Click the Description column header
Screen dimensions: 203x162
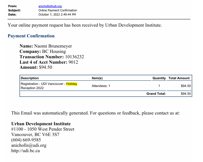[x=30, y=78]
